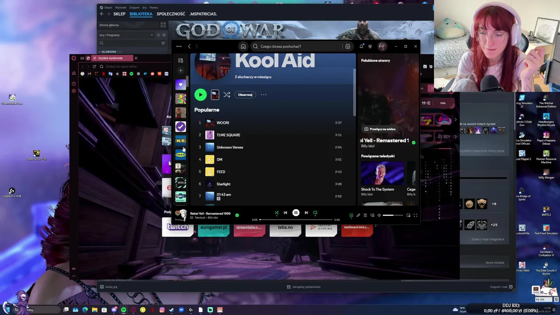Click the Spotify search field 'Czego chcesz posłuchać?'
Image resolution: width=560 pixels, height=315 pixels.
(x=302, y=46)
